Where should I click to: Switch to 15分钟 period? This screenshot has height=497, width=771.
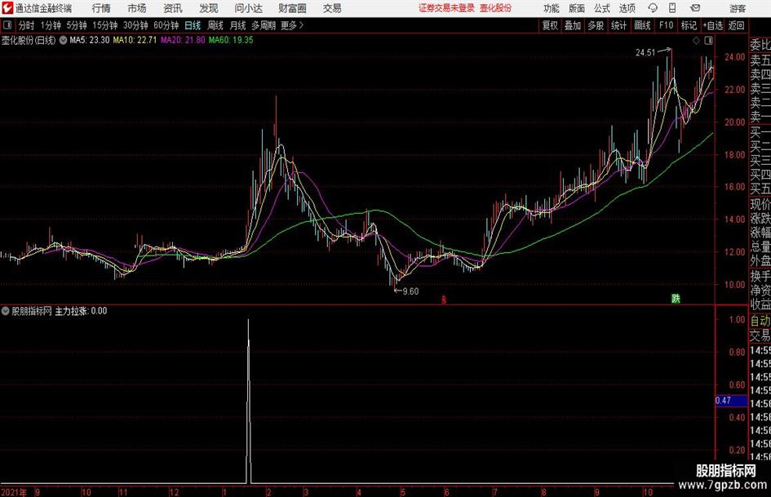[104, 25]
